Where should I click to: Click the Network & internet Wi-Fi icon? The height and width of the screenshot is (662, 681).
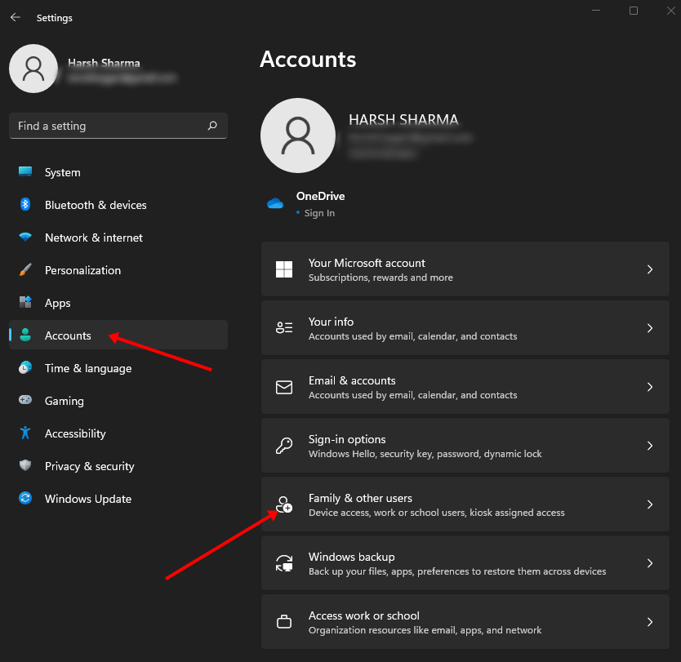[25, 238]
